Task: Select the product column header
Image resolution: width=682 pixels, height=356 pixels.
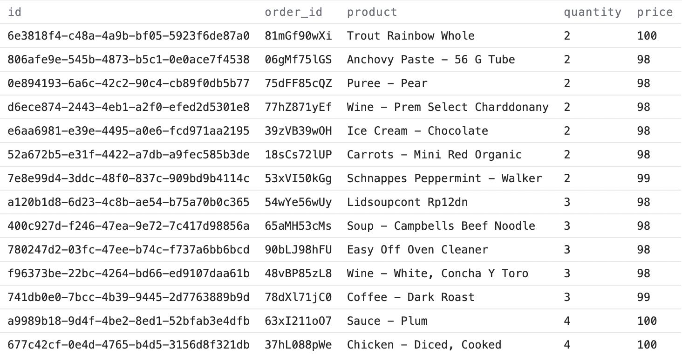Action: [x=372, y=12]
